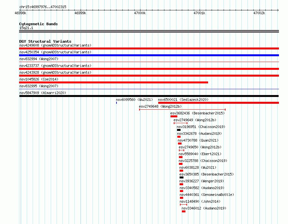Click the nsv3342678 Audano2019 red block
The height and width of the screenshot is (224, 288).
point(179,137)
